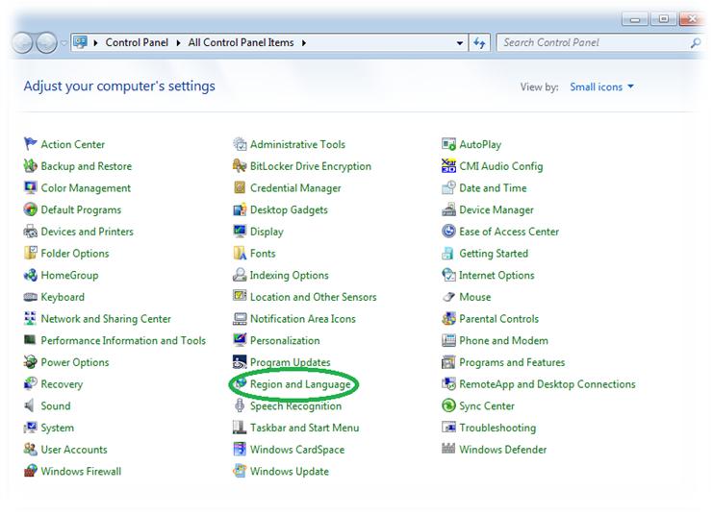
Task: Click the Ease of Access Center icon
Action: click(x=448, y=232)
